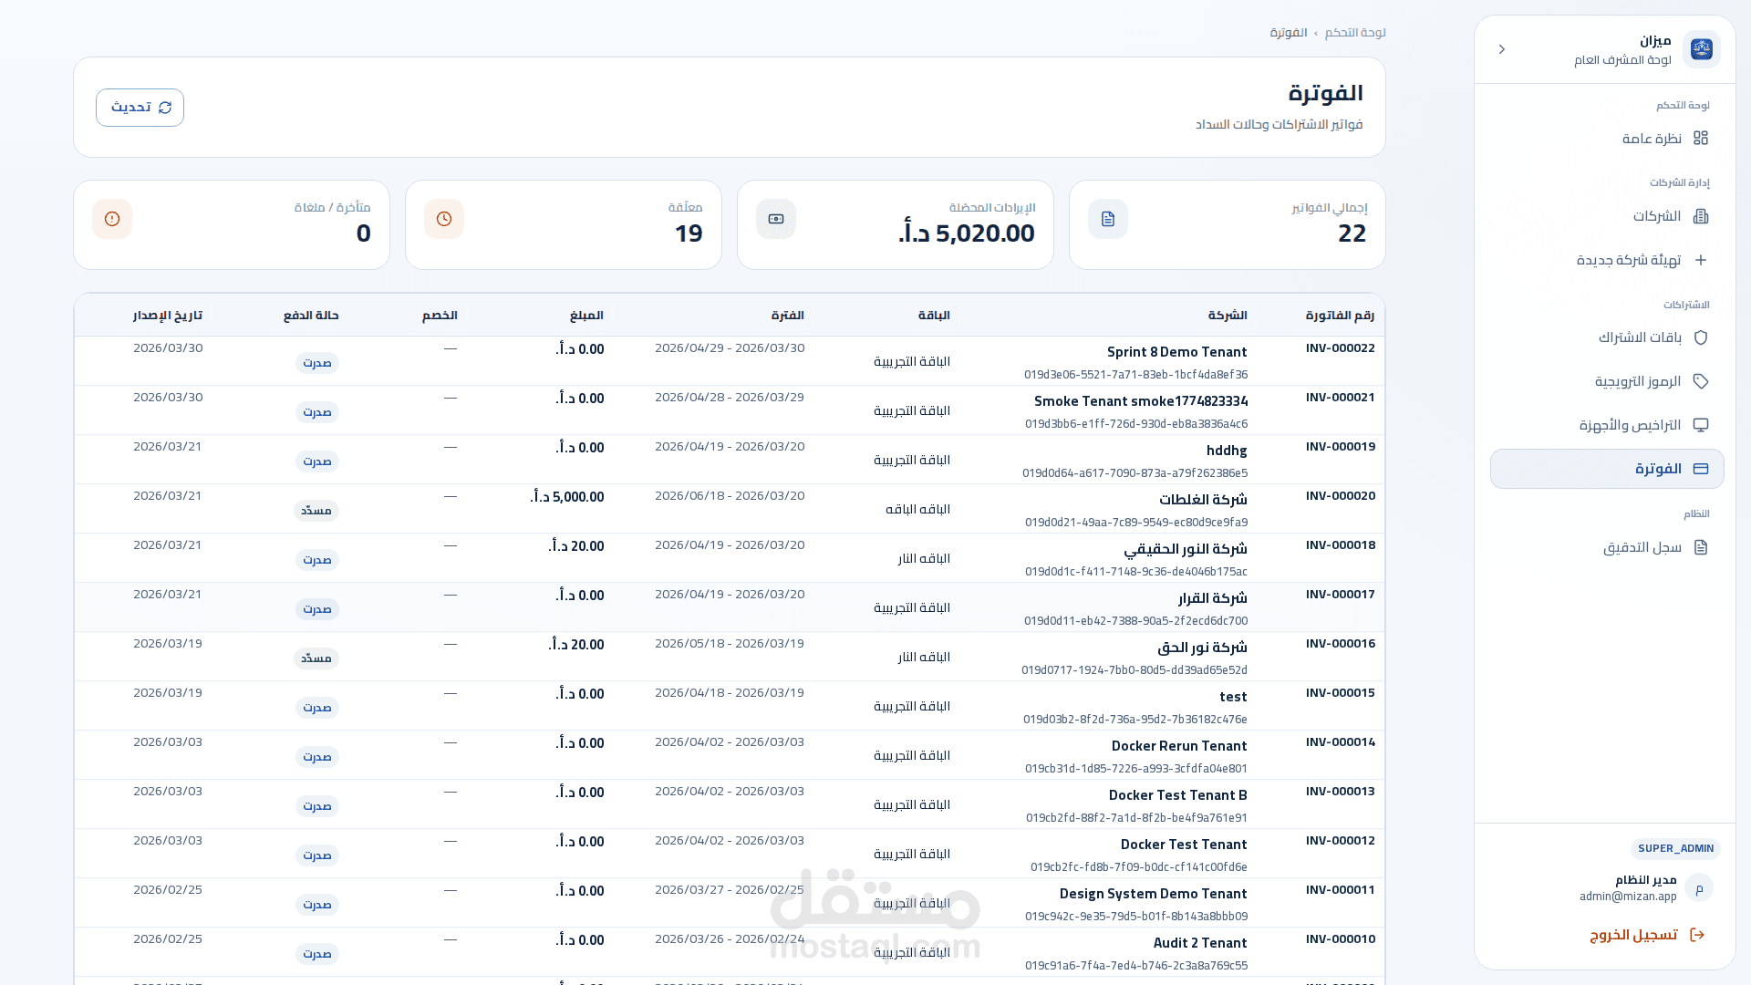1751x985 pixels.
Task: Click the تحديث refresh button
Action: [140, 108]
